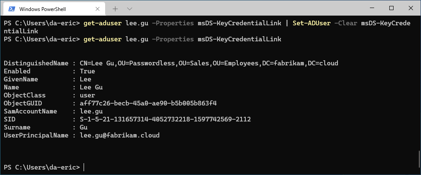Image resolution: width=421 pixels, height=175 pixels.
Task: Click the ObjectClass value user
Action: pos(87,95)
